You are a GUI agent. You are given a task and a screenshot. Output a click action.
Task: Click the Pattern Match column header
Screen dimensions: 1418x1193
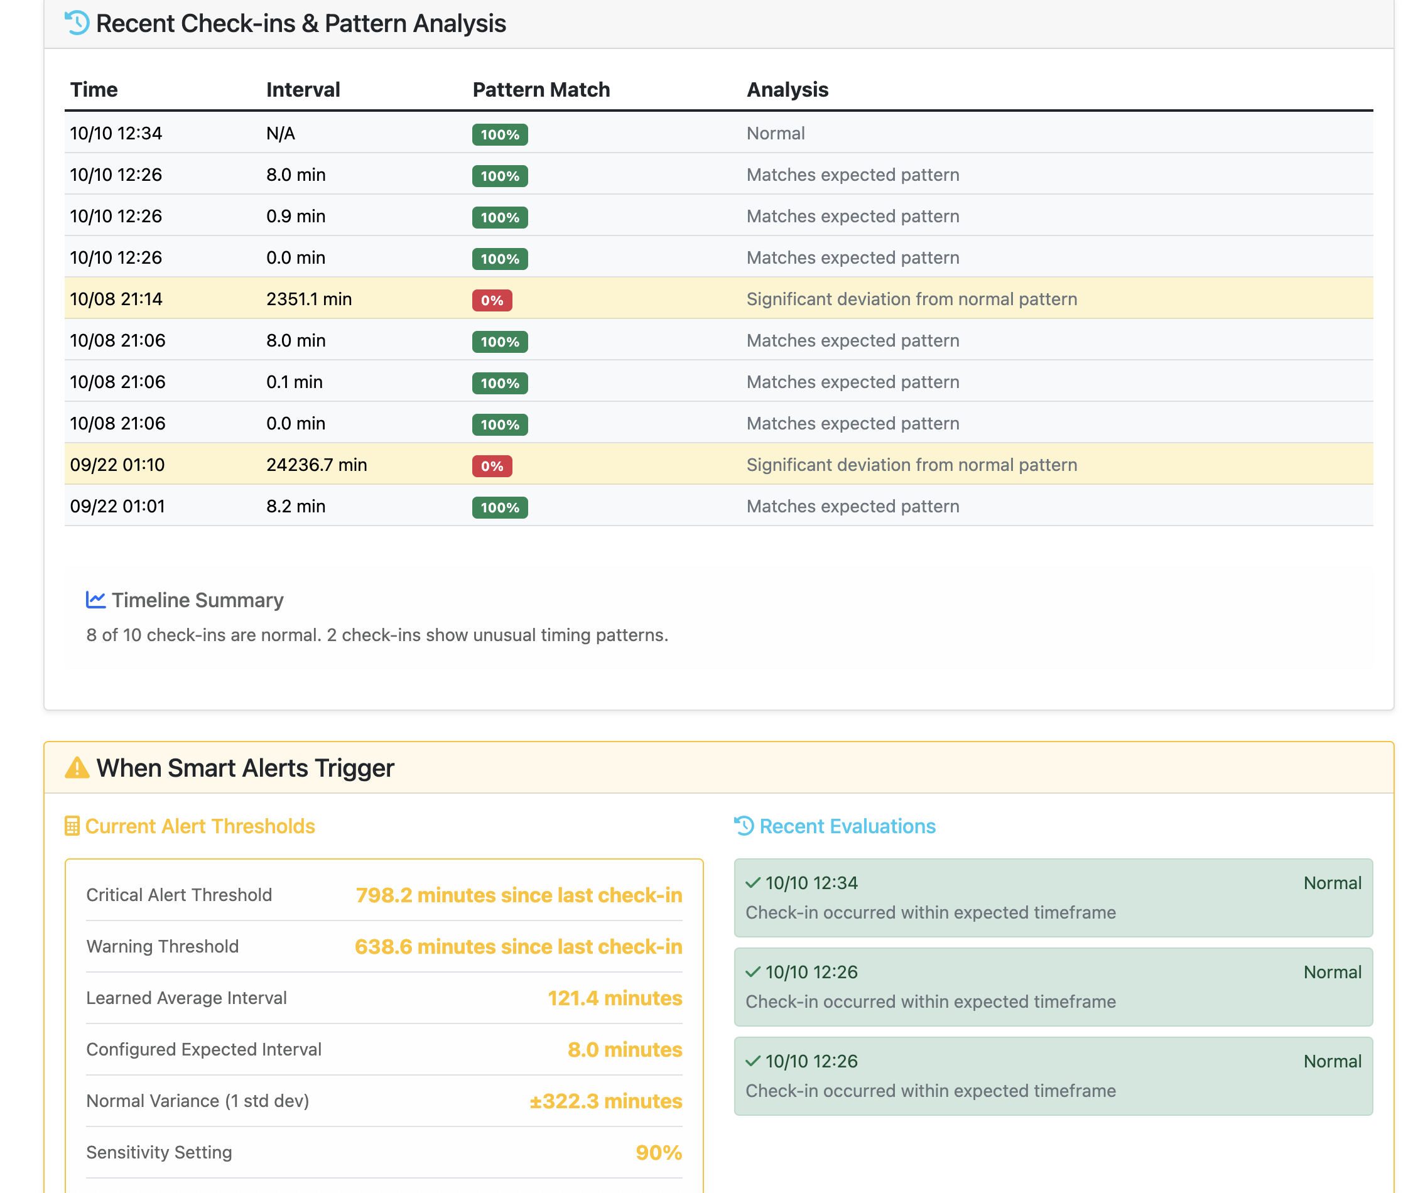tap(541, 89)
